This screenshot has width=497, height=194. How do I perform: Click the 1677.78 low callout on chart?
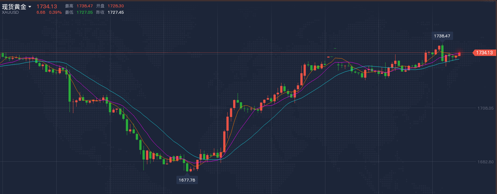pyautogui.click(x=187, y=180)
